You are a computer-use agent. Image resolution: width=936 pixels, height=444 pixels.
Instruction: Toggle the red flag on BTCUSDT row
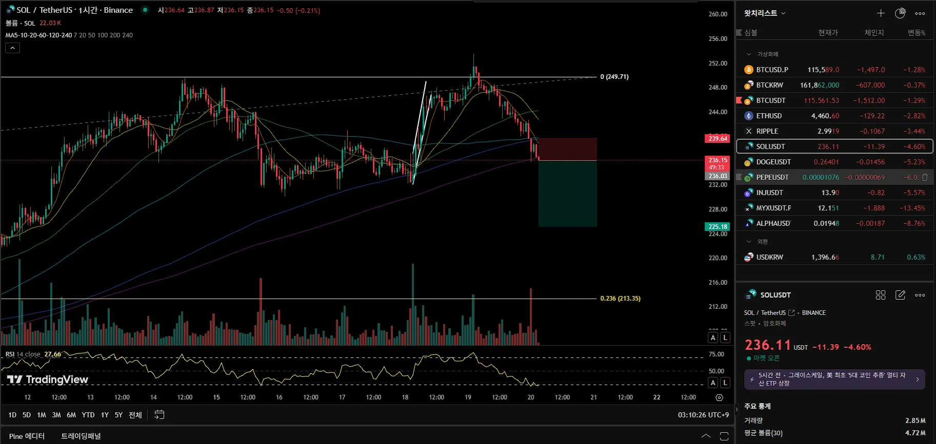coord(739,100)
